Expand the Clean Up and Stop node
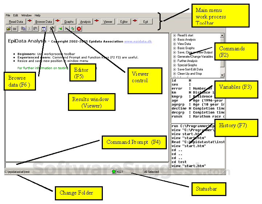 [174, 74]
